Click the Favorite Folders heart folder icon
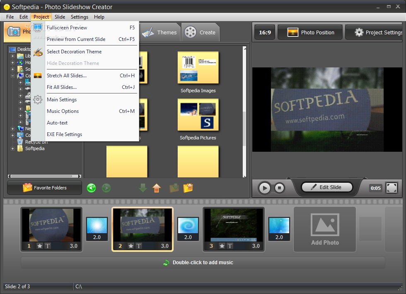 pyautogui.click(x=27, y=188)
